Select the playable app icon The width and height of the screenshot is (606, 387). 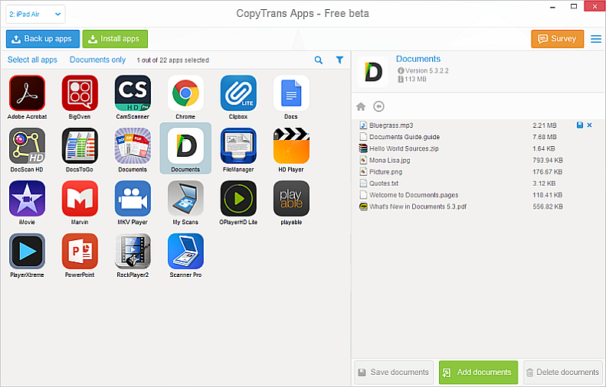tap(291, 198)
